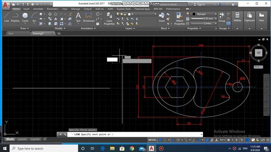Expand the Draw panel
Viewport: 271px width, 152px height.
(x=25, y=28)
